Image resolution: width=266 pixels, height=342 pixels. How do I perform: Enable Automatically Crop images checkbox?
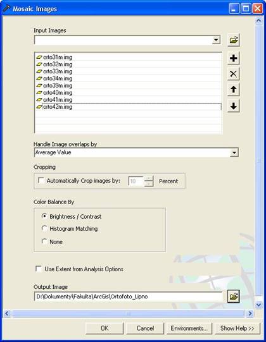[x=41, y=180]
